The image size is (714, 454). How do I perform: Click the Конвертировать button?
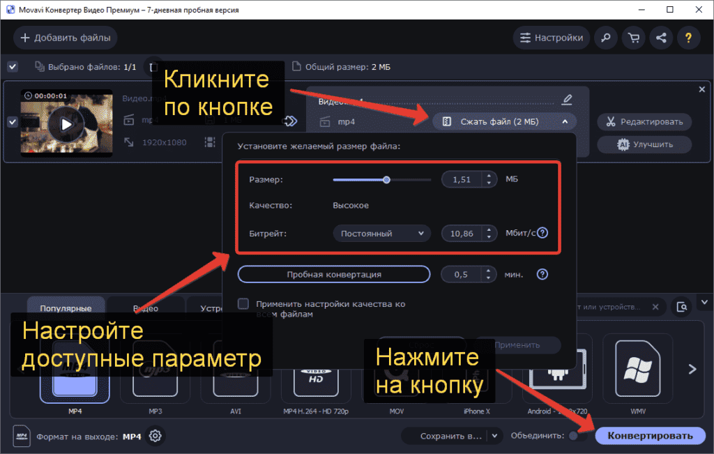click(650, 436)
